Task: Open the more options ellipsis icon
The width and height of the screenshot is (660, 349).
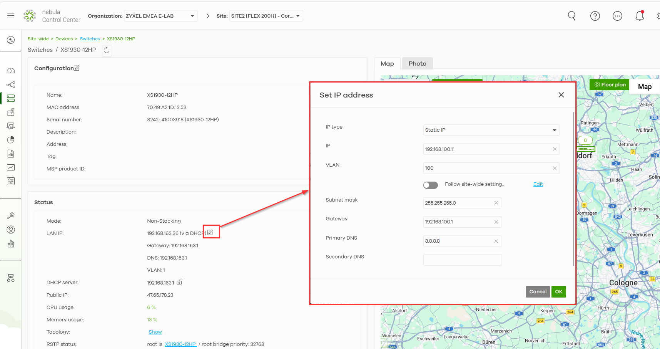Action: (x=617, y=16)
